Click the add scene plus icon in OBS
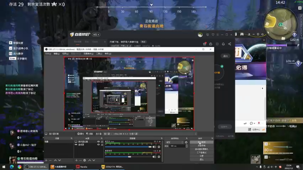The image size is (303, 170). point(46,160)
